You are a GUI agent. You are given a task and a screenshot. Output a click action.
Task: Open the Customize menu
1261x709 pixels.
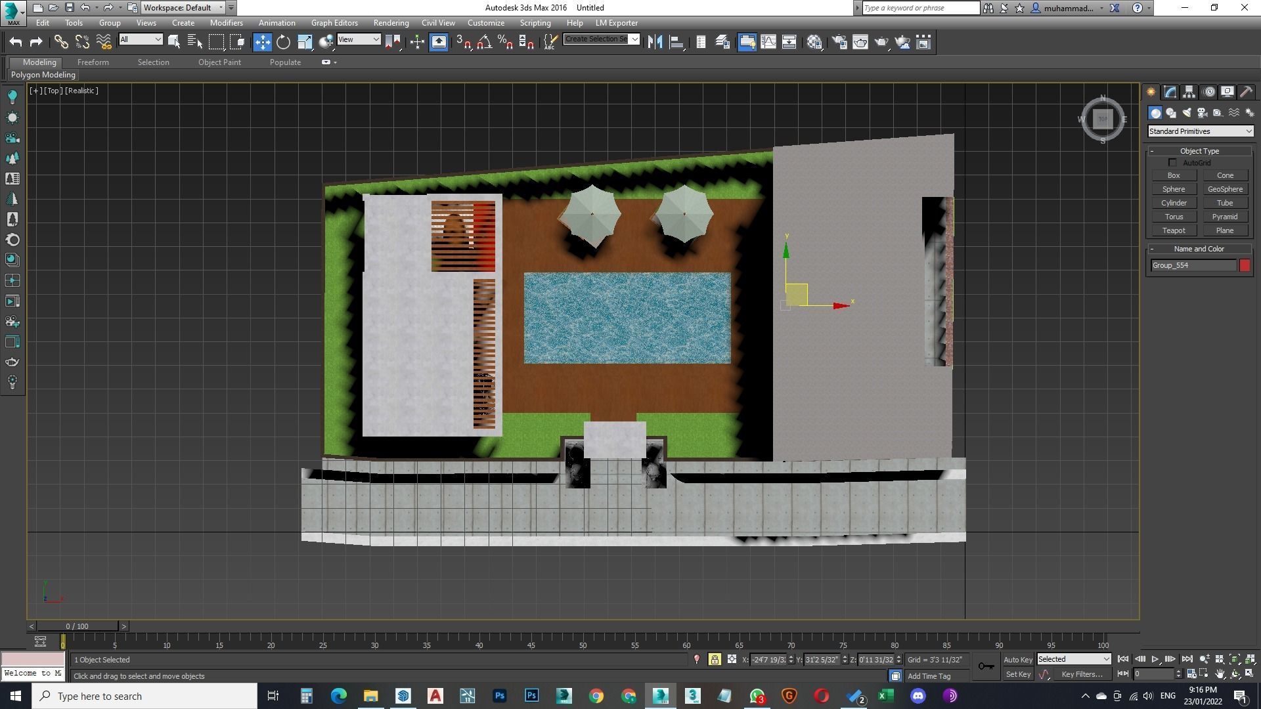tap(486, 23)
